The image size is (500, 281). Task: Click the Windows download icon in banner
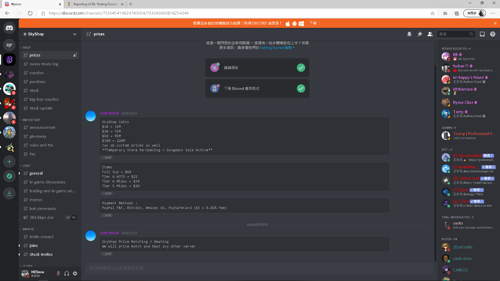[301, 24]
